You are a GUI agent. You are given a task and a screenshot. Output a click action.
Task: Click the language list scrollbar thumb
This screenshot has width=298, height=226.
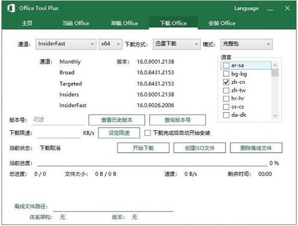coord(275,73)
